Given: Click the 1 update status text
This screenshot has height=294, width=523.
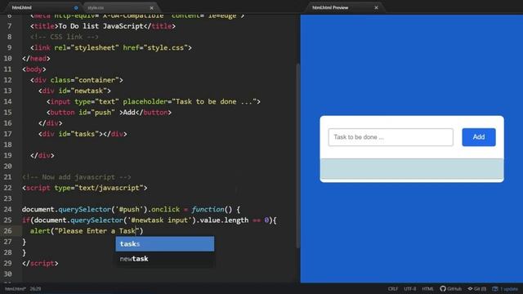Looking at the screenshot, I should [509, 288].
